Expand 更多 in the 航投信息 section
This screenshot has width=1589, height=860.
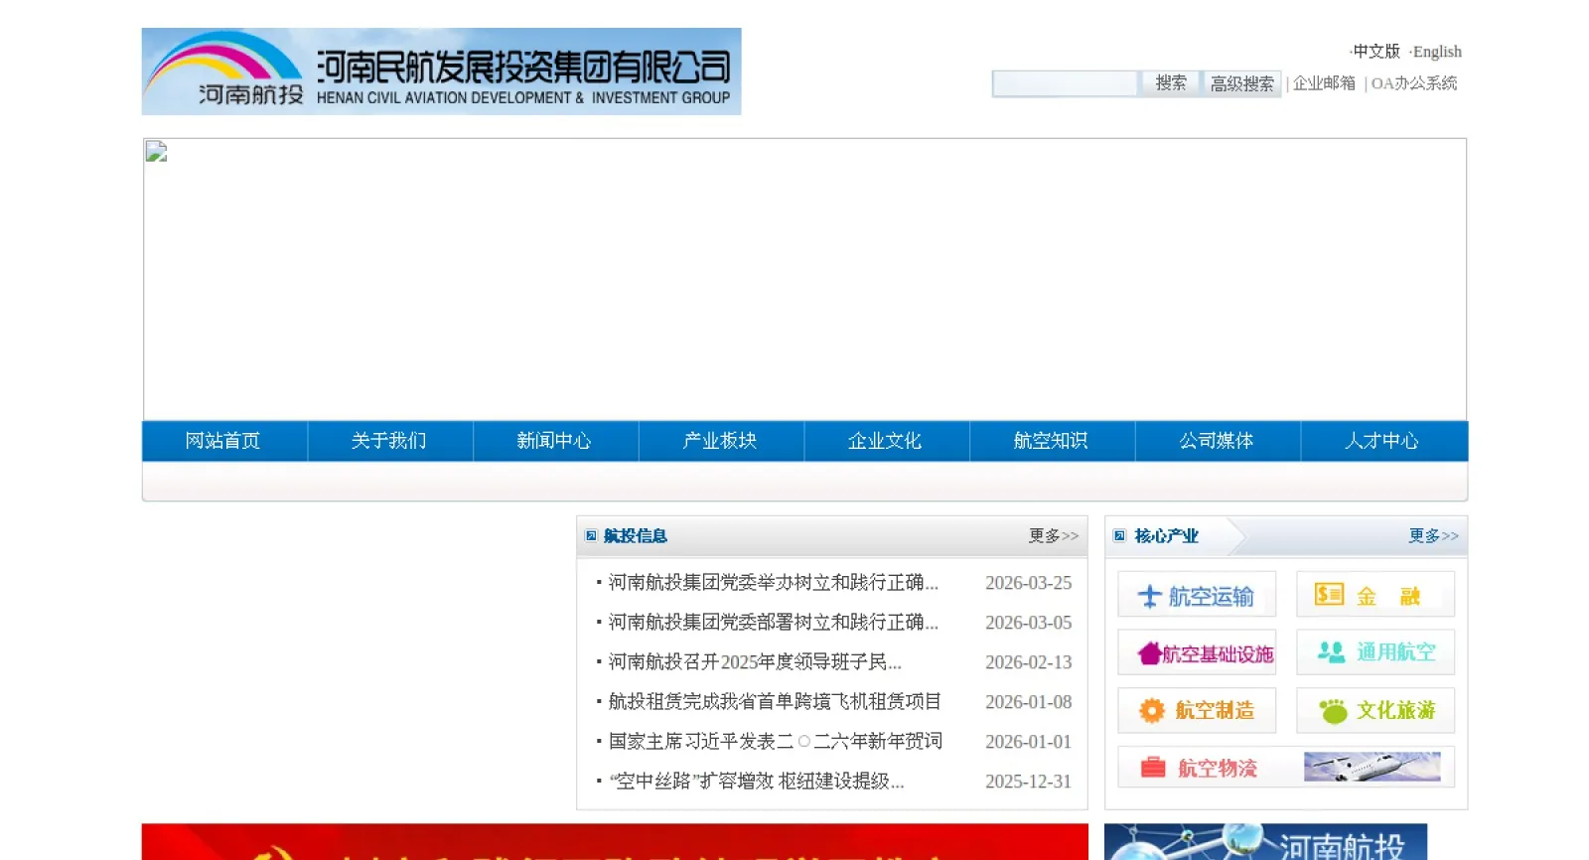click(x=1053, y=536)
